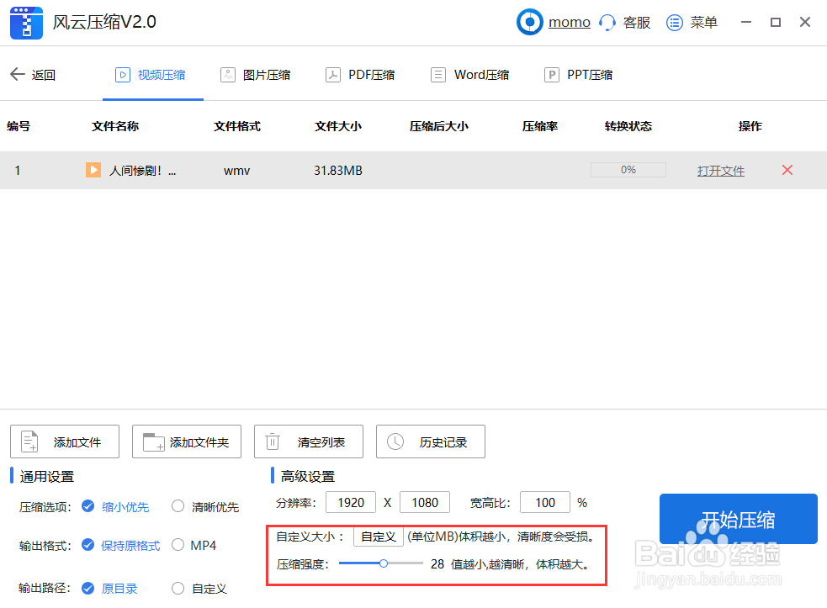The width and height of the screenshot is (827, 608).
Task: Click the 自定义 custom size button
Action: tap(377, 535)
